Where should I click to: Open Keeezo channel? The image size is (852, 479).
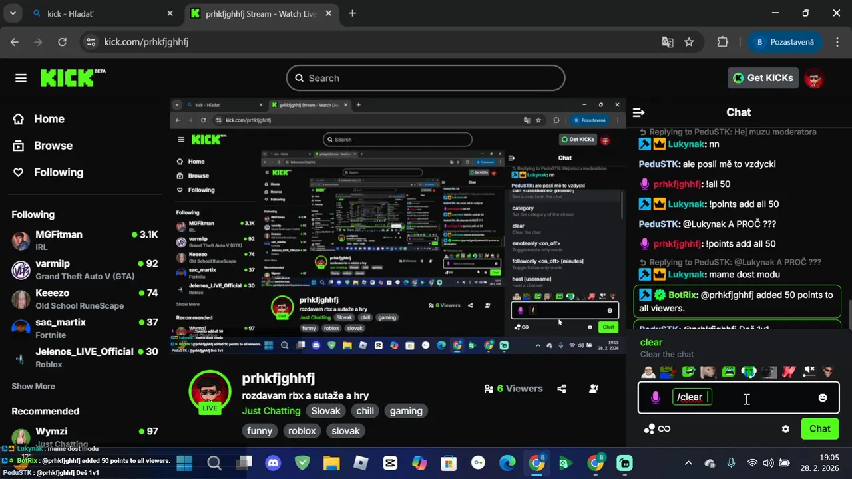[85, 299]
